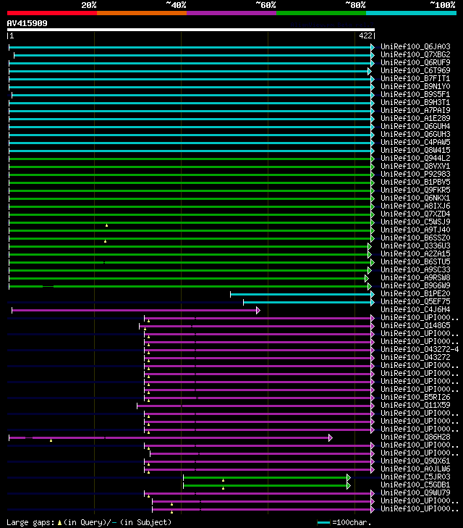Click the yellow triangle in Large gaps legend
Screen dimensions: 463x528
[59, 523]
